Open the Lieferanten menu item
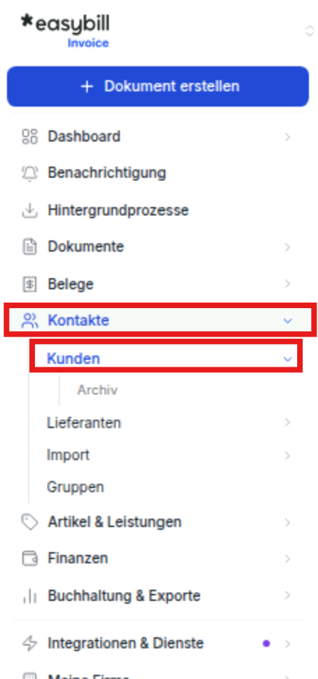 (84, 422)
